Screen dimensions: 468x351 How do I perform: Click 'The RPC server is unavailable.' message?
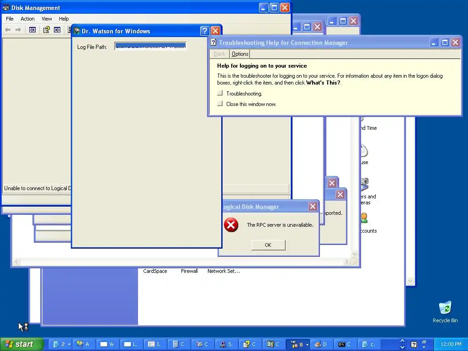click(280, 225)
